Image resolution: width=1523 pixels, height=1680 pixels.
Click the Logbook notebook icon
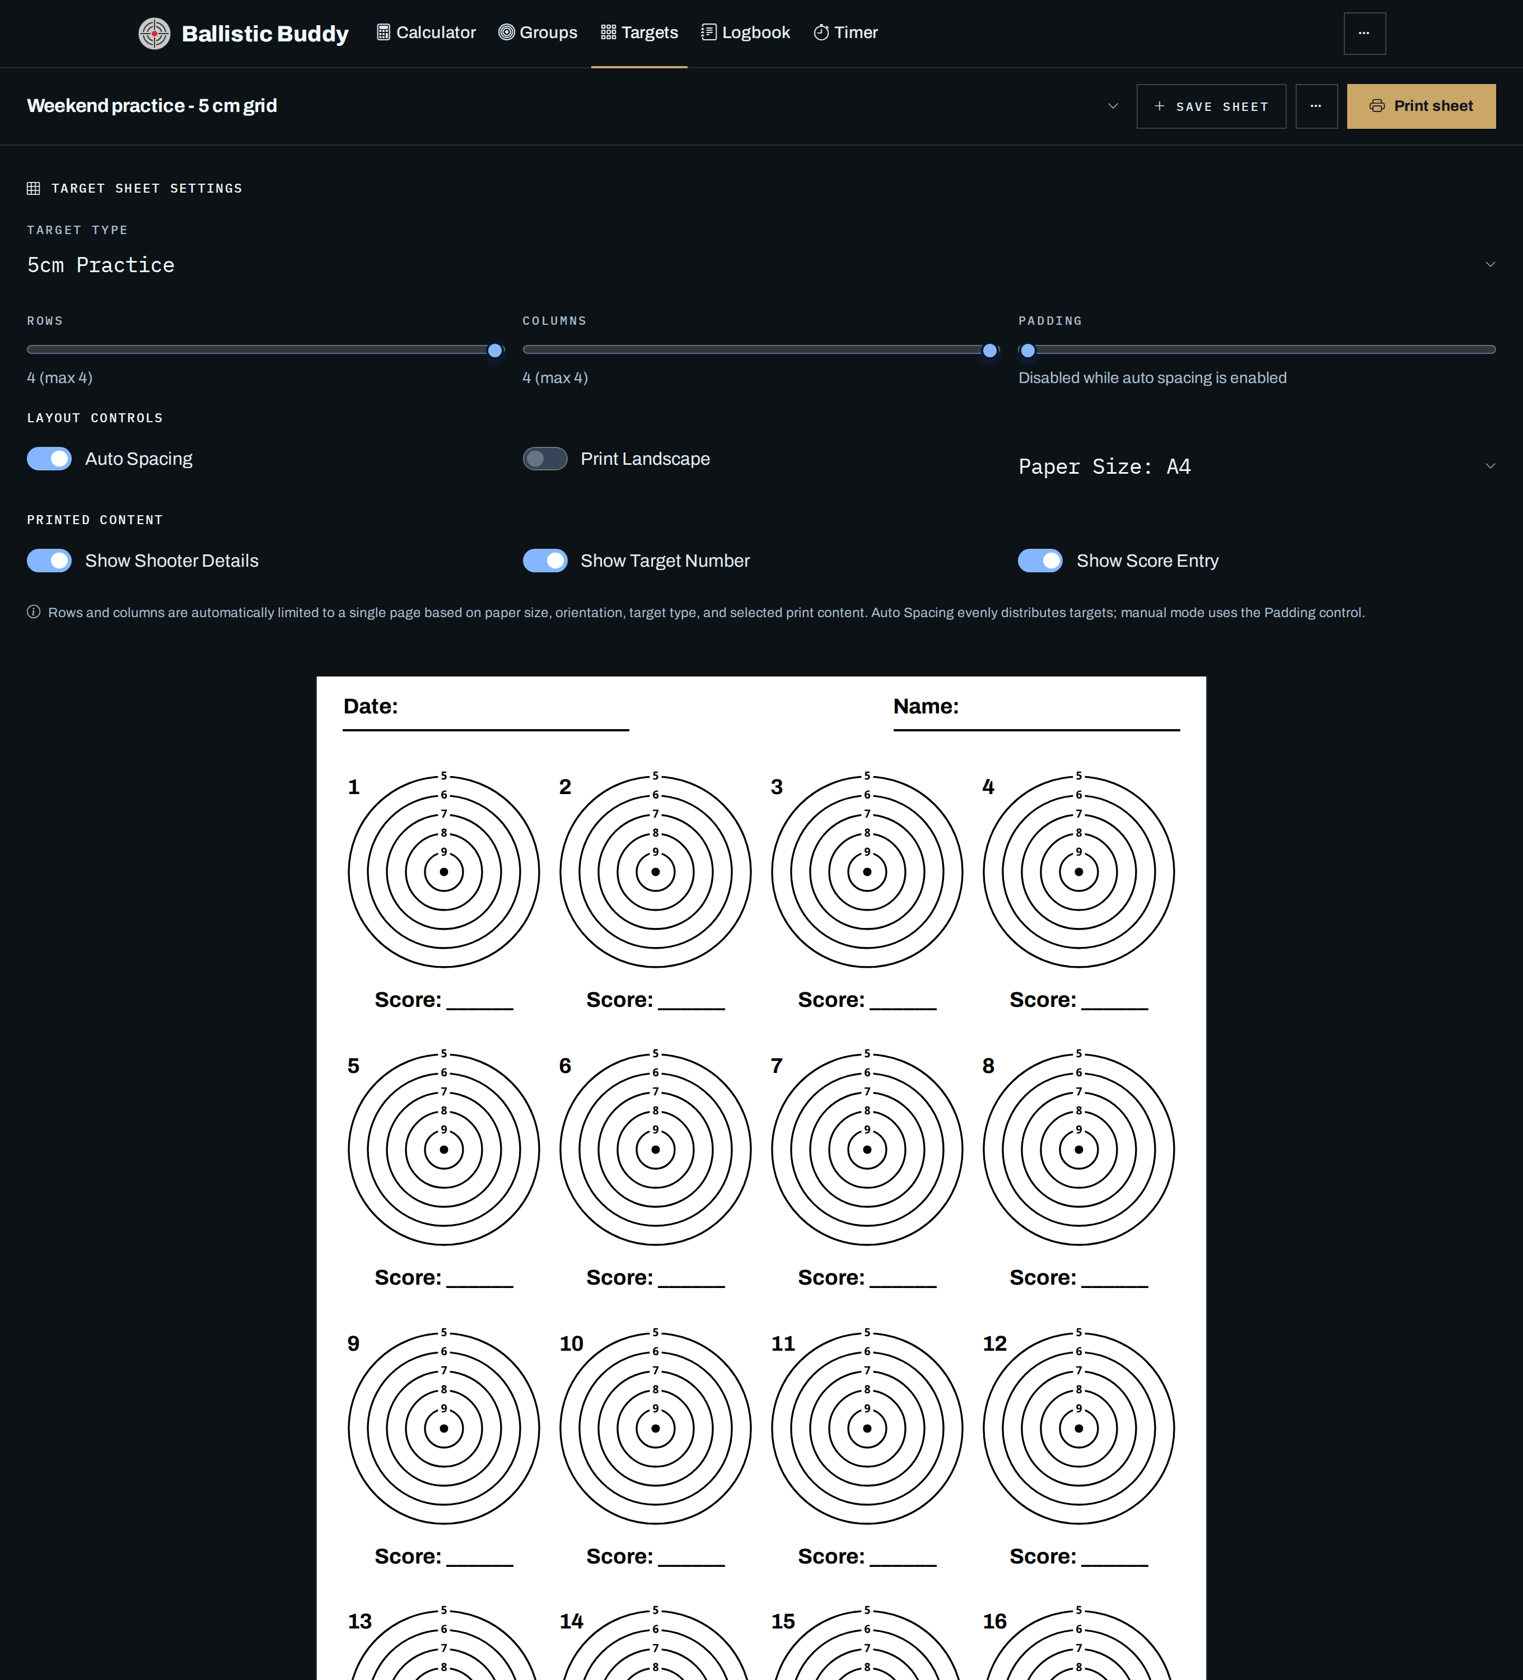coord(709,32)
